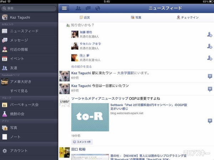
Task: Click the car thumbnail for アメ車大好き
Action: (x=4, y=82)
